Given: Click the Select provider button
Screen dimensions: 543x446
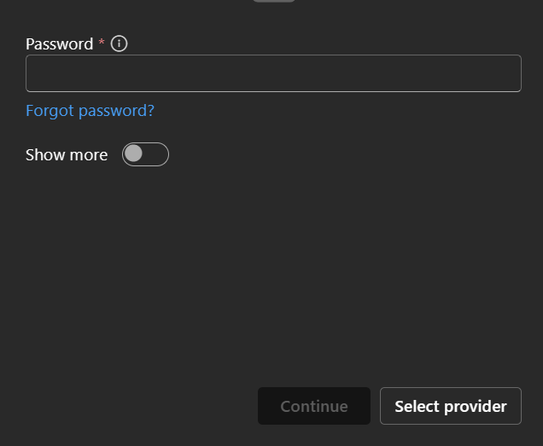Looking at the screenshot, I should pos(450,406).
